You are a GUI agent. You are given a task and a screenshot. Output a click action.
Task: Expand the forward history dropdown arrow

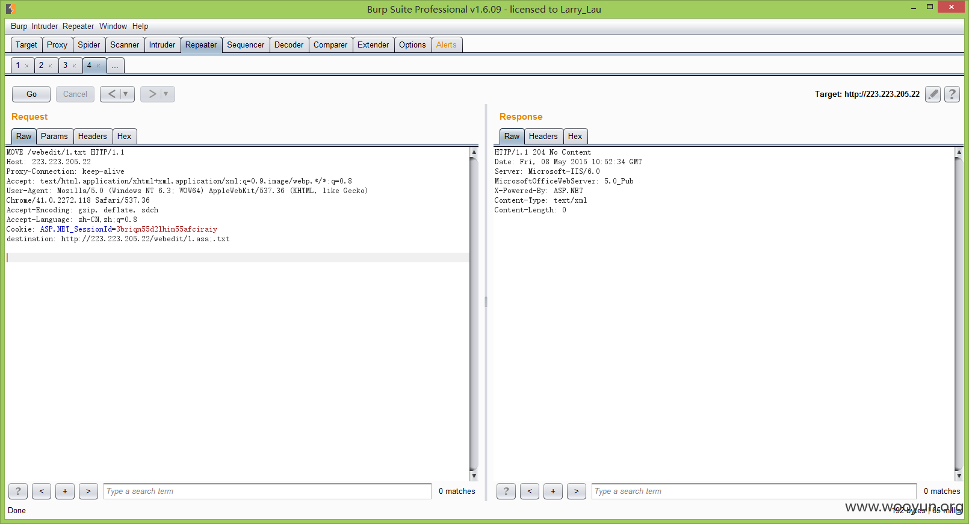click(x=166, y=94)
